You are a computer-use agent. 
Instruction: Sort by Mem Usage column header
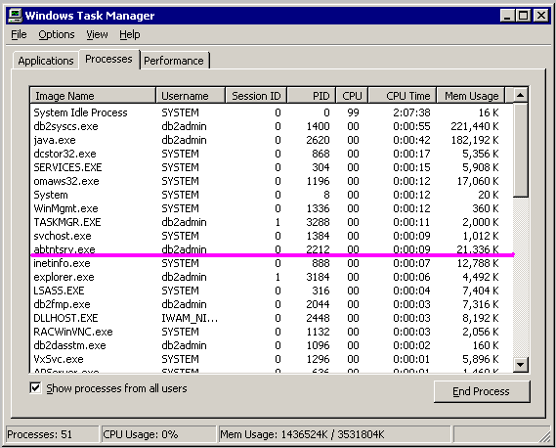point(470,96)
